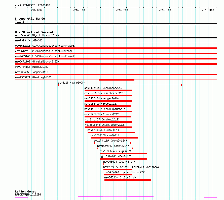The image size is (224, 200).
Task: Click the 22163000 ruler position
Action: 35,10
